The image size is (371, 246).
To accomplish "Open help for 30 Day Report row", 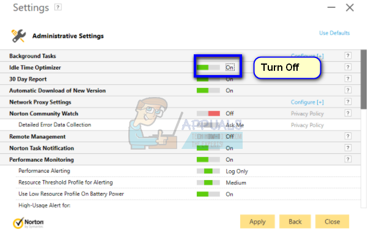I will click(x=348, y=79).
